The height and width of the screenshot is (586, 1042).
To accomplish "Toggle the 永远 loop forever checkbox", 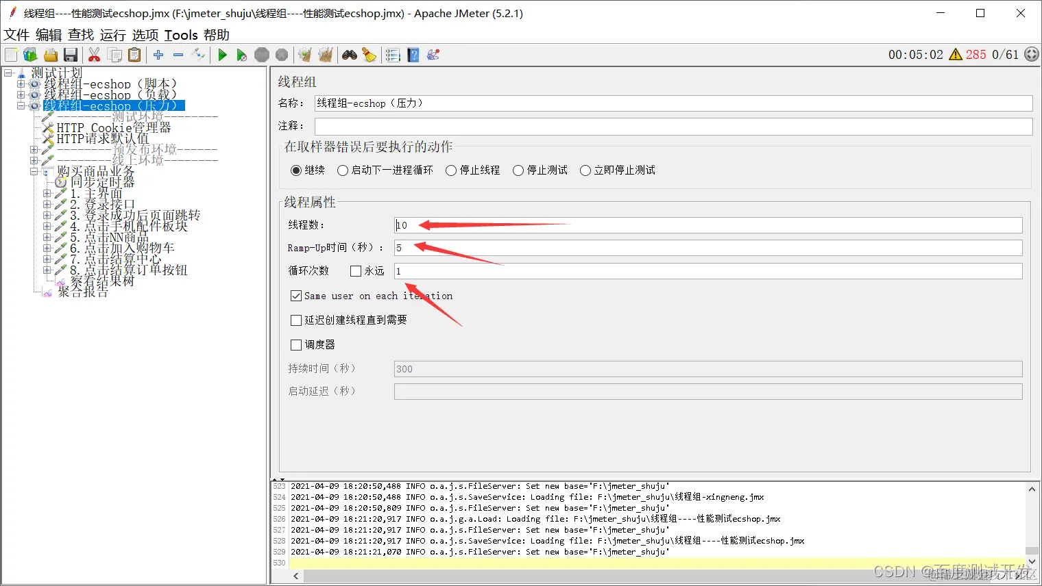I will pyautogui.click(x=356, y=271).
